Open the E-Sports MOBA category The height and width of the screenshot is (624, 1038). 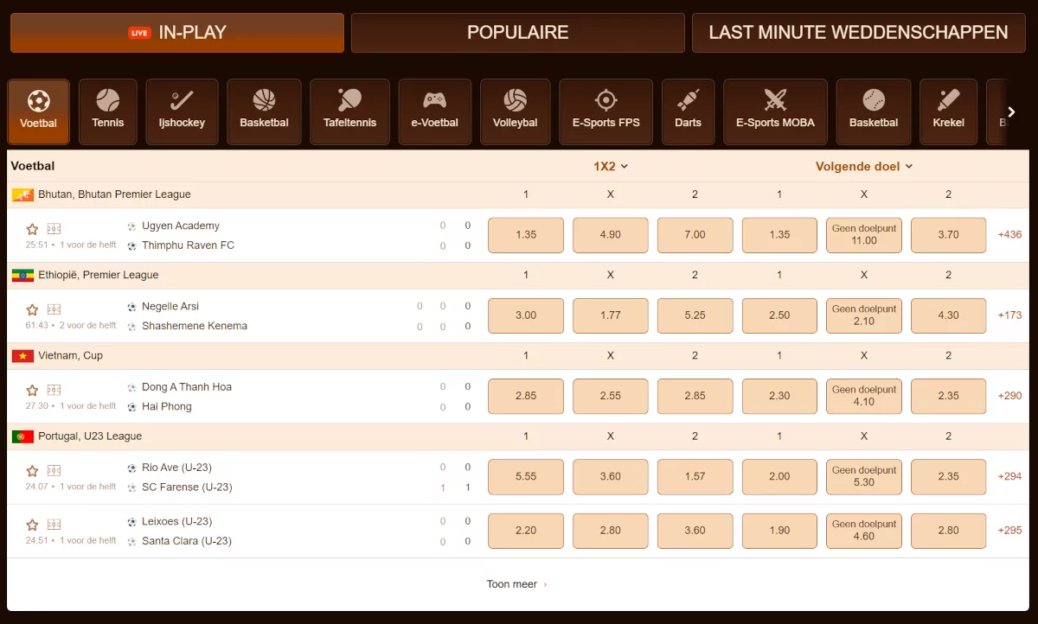[x=775, y=111]
